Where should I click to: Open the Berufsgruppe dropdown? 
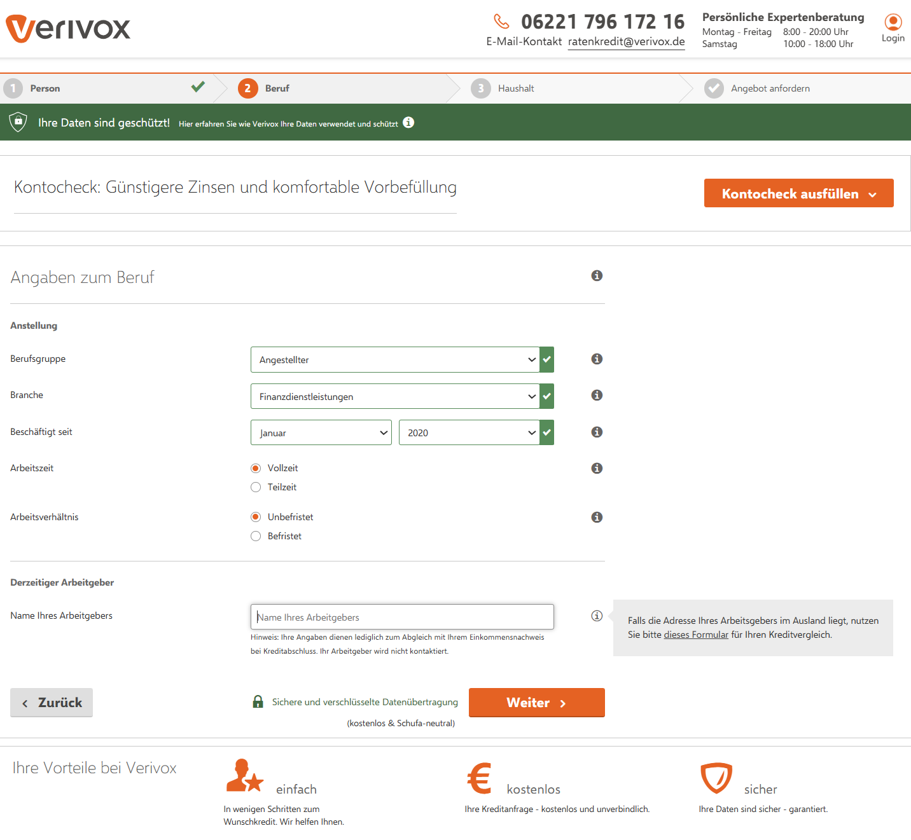pos(395,360)
